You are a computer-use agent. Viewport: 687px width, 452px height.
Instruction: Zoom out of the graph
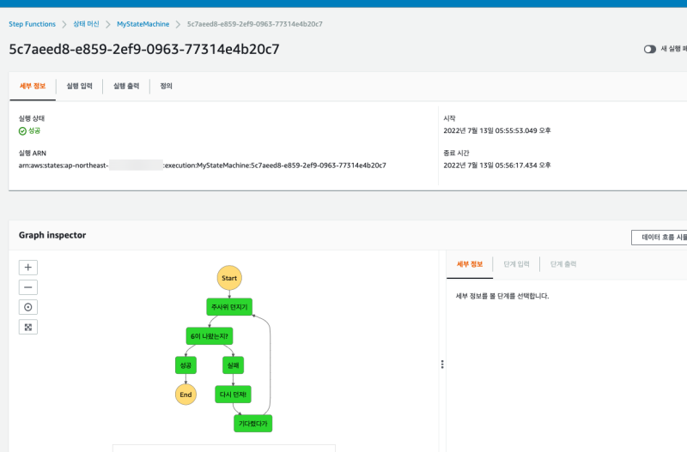coord(29,287)
